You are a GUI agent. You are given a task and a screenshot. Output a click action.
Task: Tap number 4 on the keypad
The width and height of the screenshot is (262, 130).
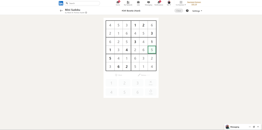(111, 92)
